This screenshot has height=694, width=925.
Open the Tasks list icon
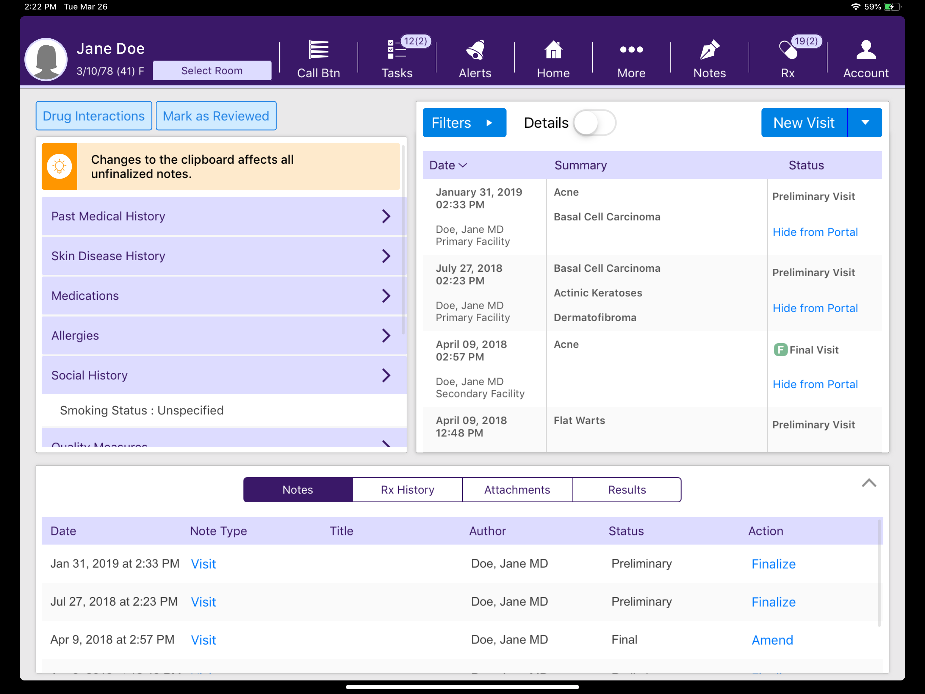pos(396,50)
